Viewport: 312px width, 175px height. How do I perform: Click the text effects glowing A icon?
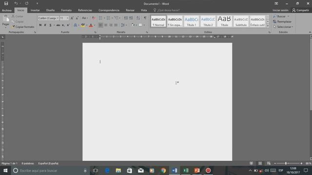(x=76, y=25)
